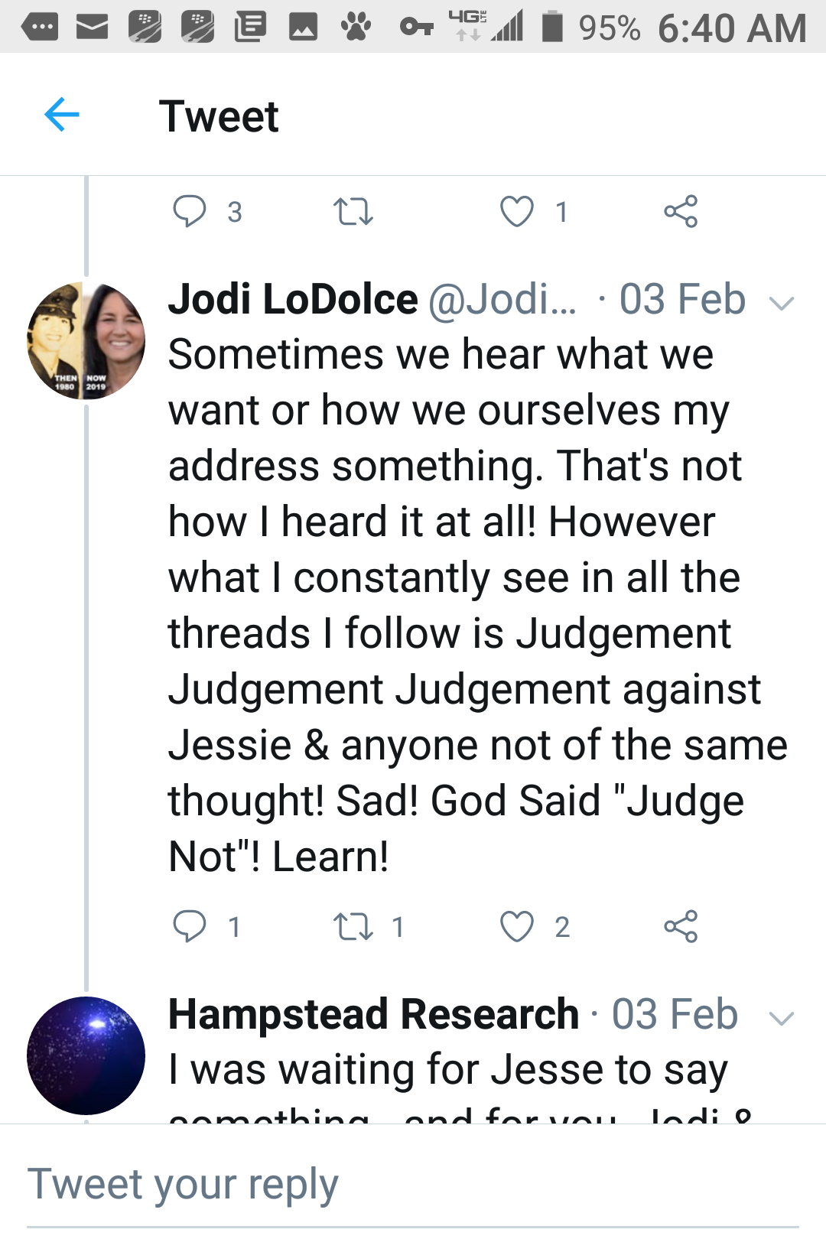Tap the VPN key status icon

416,28
